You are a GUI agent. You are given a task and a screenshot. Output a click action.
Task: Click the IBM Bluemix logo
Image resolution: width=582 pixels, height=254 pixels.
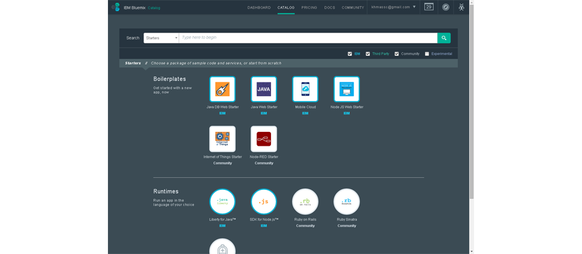[x=116, y=7]
